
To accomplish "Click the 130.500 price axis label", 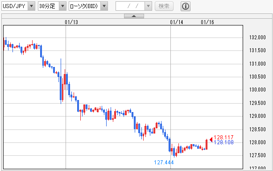I will [257, 77].
